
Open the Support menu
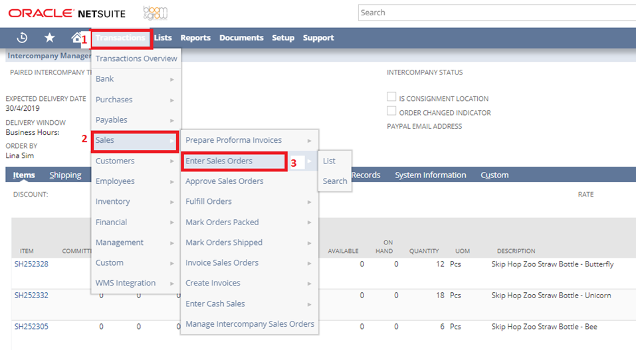tap(318, 38)
